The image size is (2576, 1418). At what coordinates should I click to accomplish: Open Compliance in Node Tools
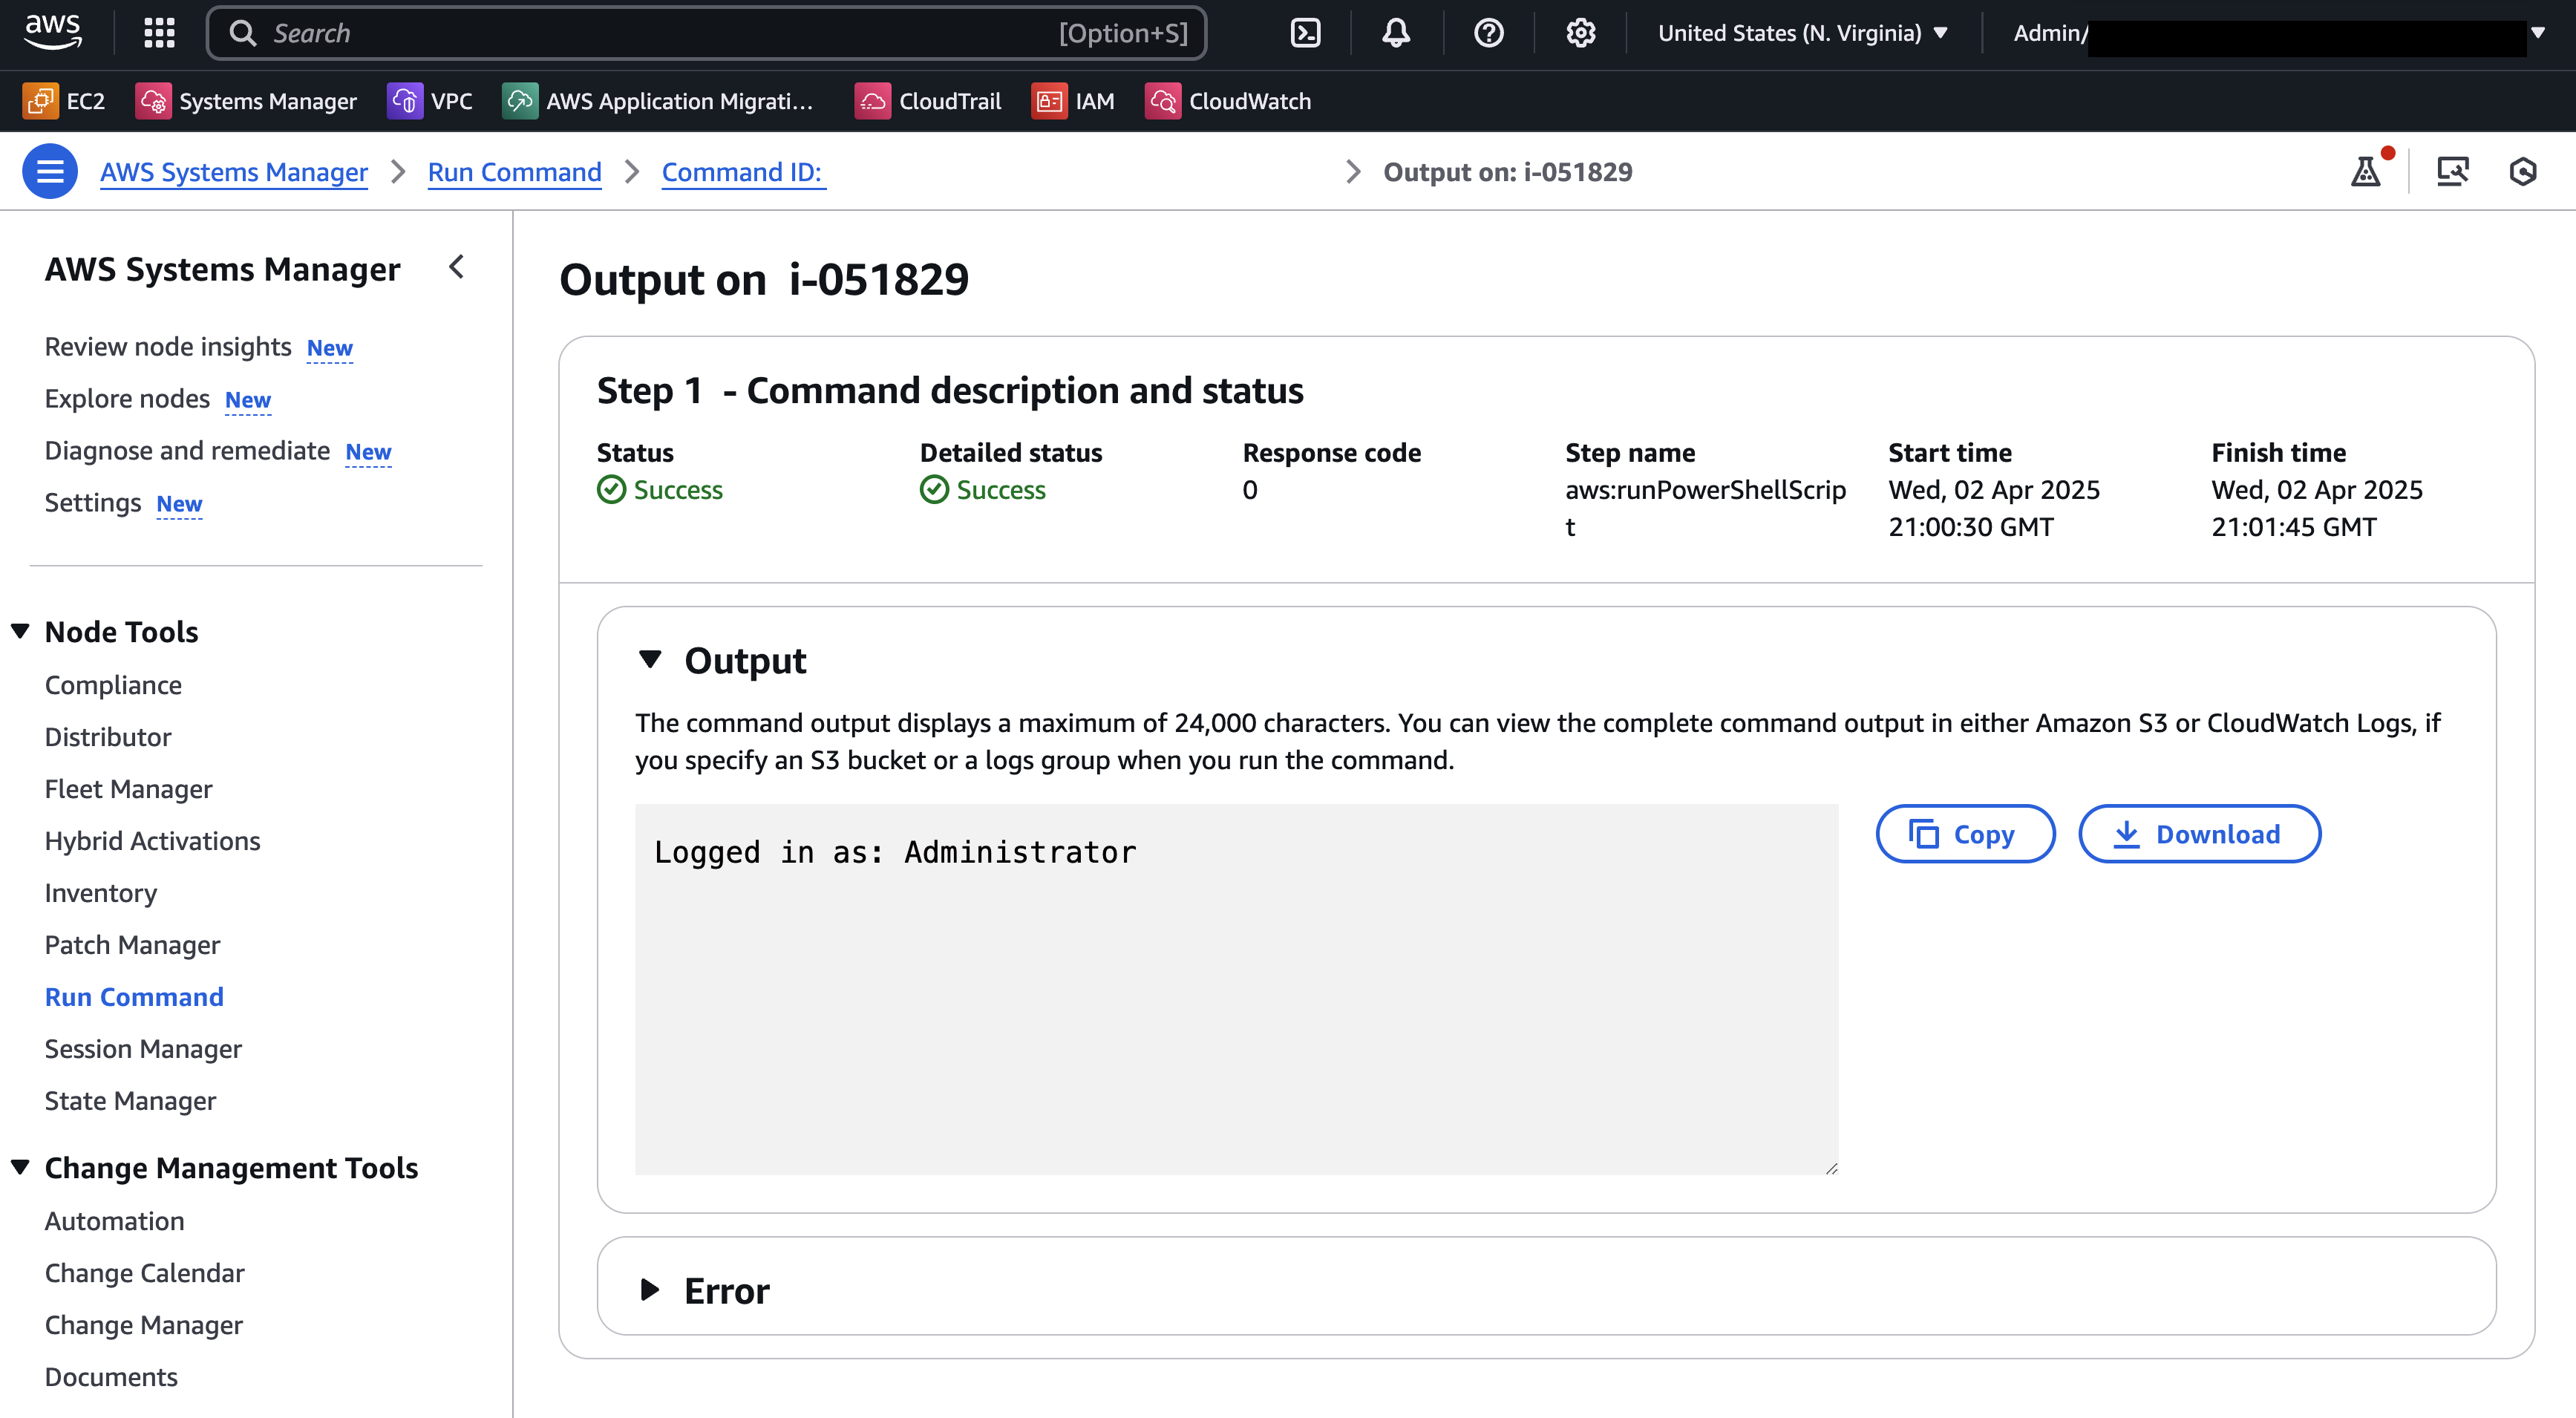click(x=113, y=685)
